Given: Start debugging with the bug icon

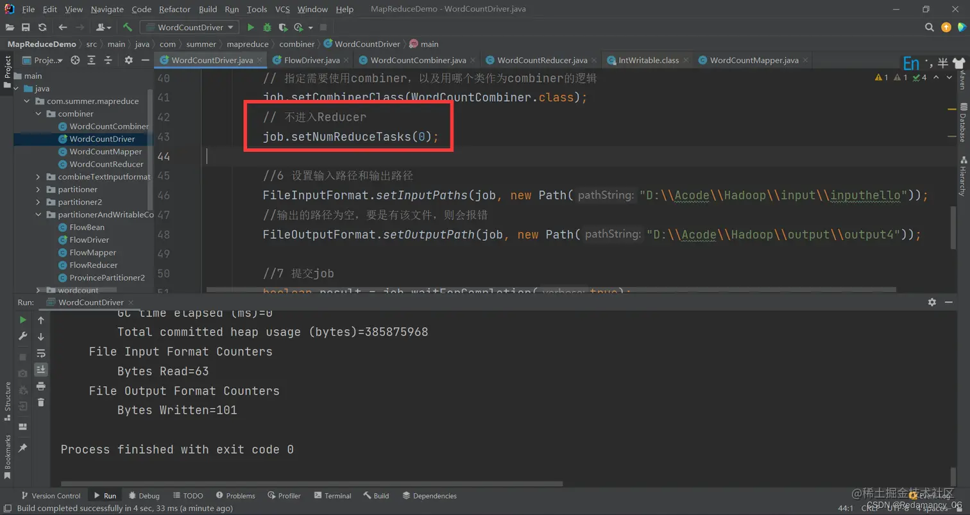Looking at the screenshot, I should (x=267, y=28).
